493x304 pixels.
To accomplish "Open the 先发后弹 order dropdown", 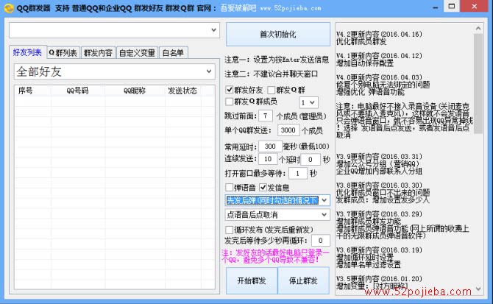I will (x=277, y=200).
